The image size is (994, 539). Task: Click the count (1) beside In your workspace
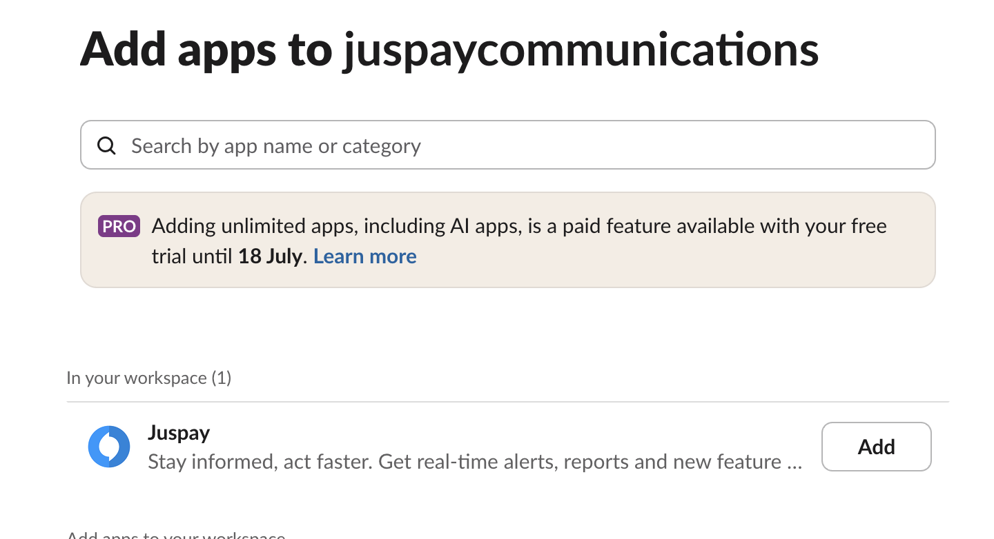(222, 378)
